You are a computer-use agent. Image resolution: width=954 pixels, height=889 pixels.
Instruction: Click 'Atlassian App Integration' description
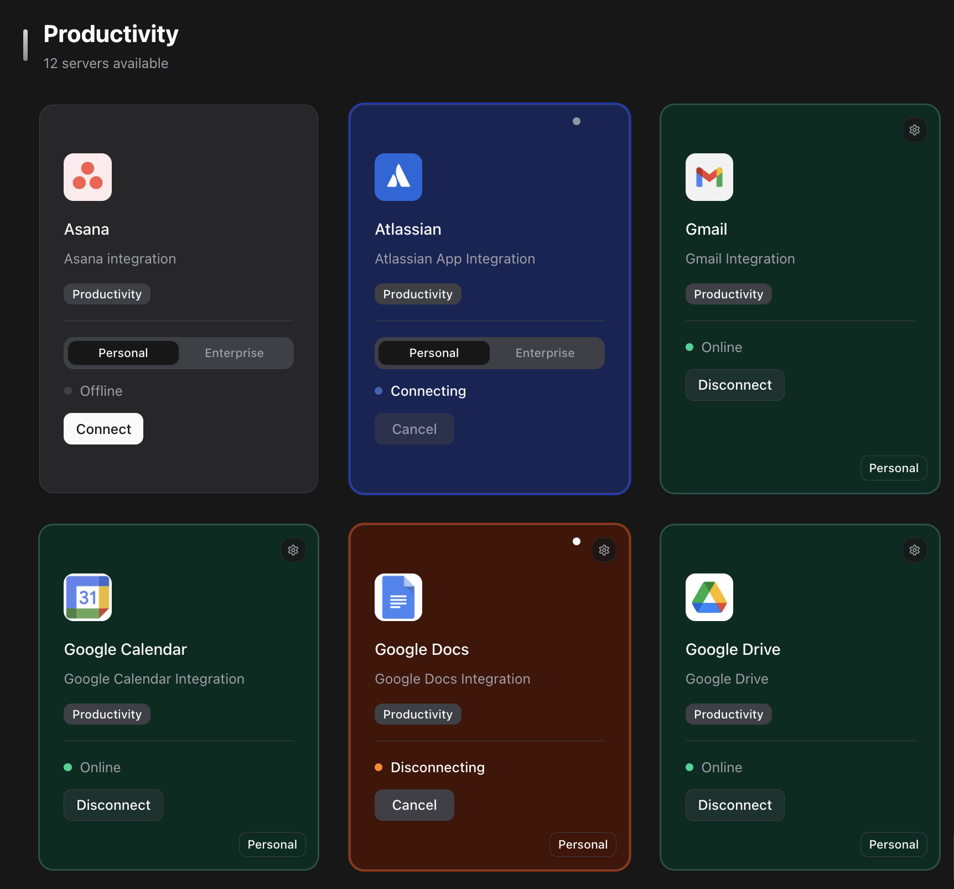(455, 259)
